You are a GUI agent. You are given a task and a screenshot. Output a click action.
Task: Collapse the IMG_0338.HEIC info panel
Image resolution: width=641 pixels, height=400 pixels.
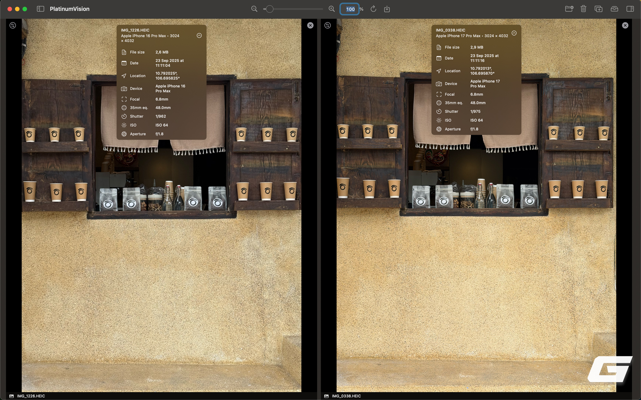(x=514, y=33)
